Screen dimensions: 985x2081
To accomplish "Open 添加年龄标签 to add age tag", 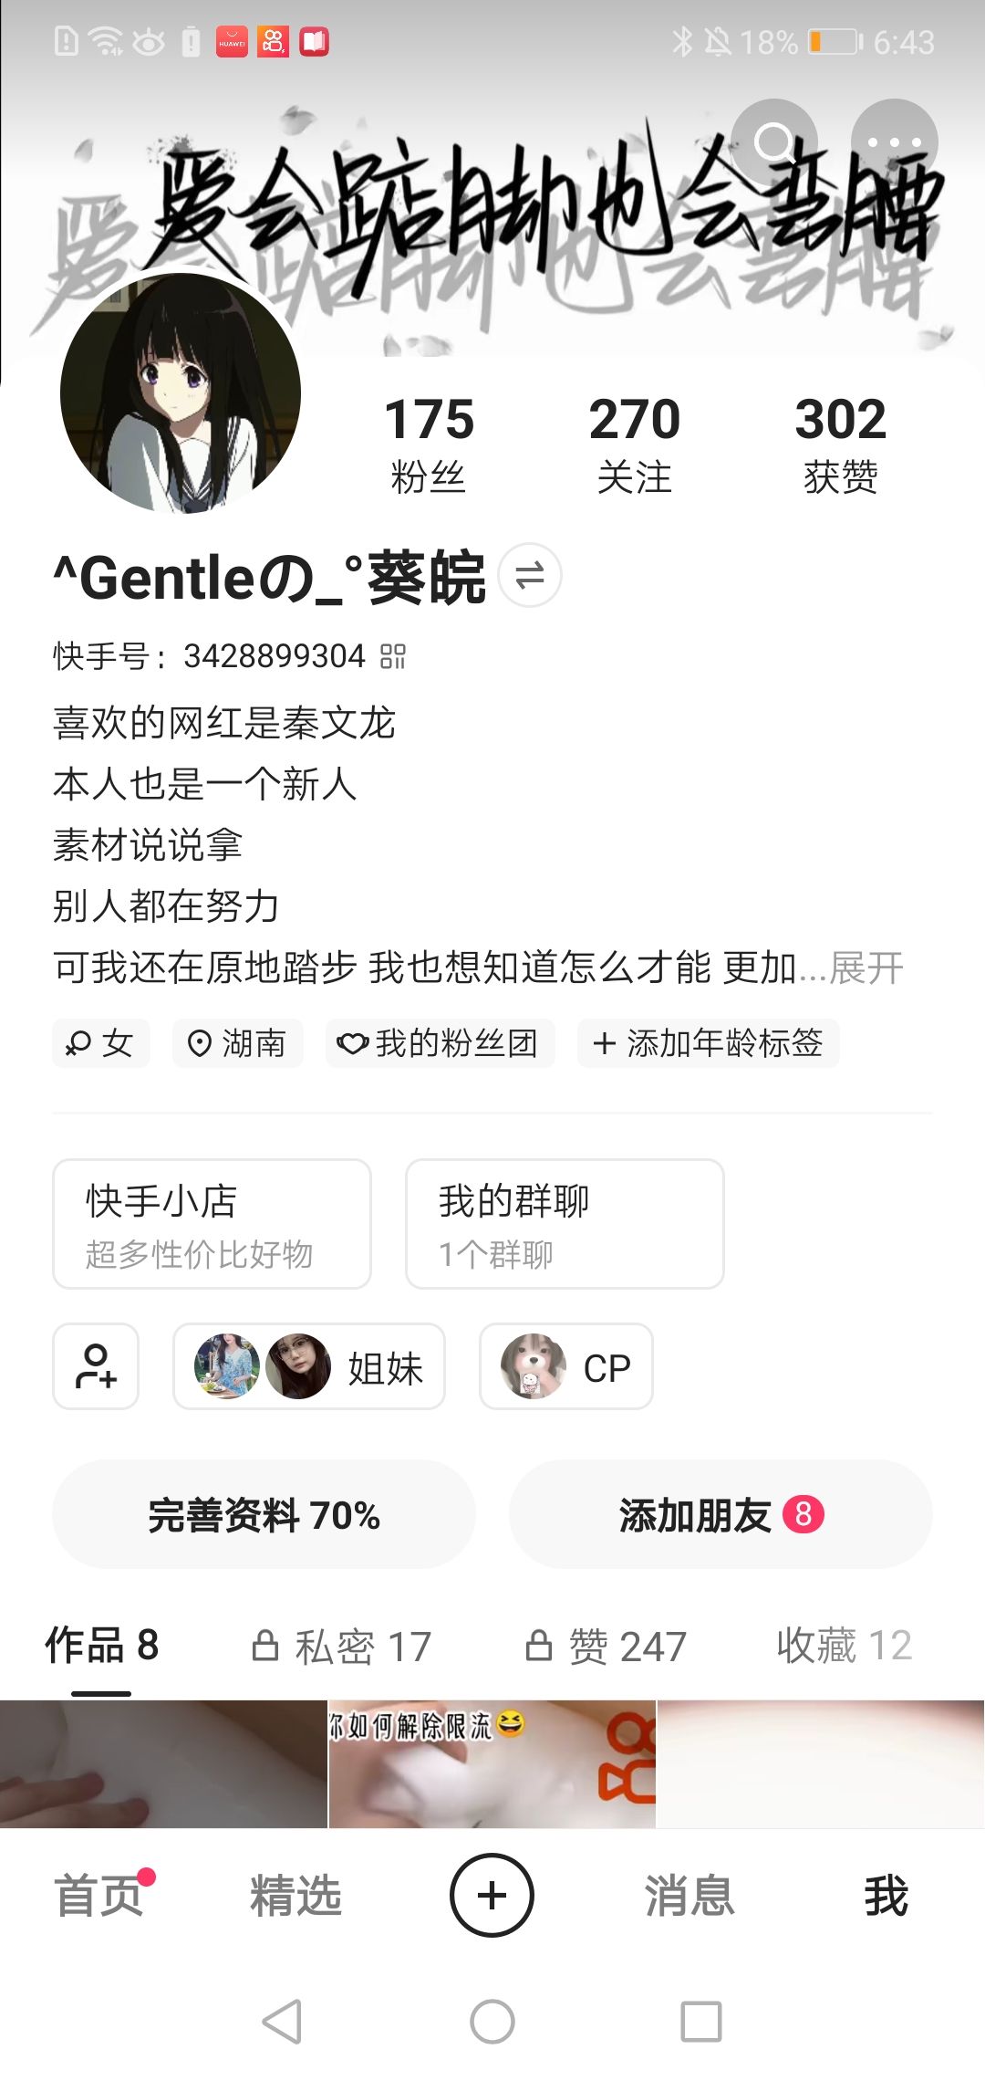I will [708, 1043].
